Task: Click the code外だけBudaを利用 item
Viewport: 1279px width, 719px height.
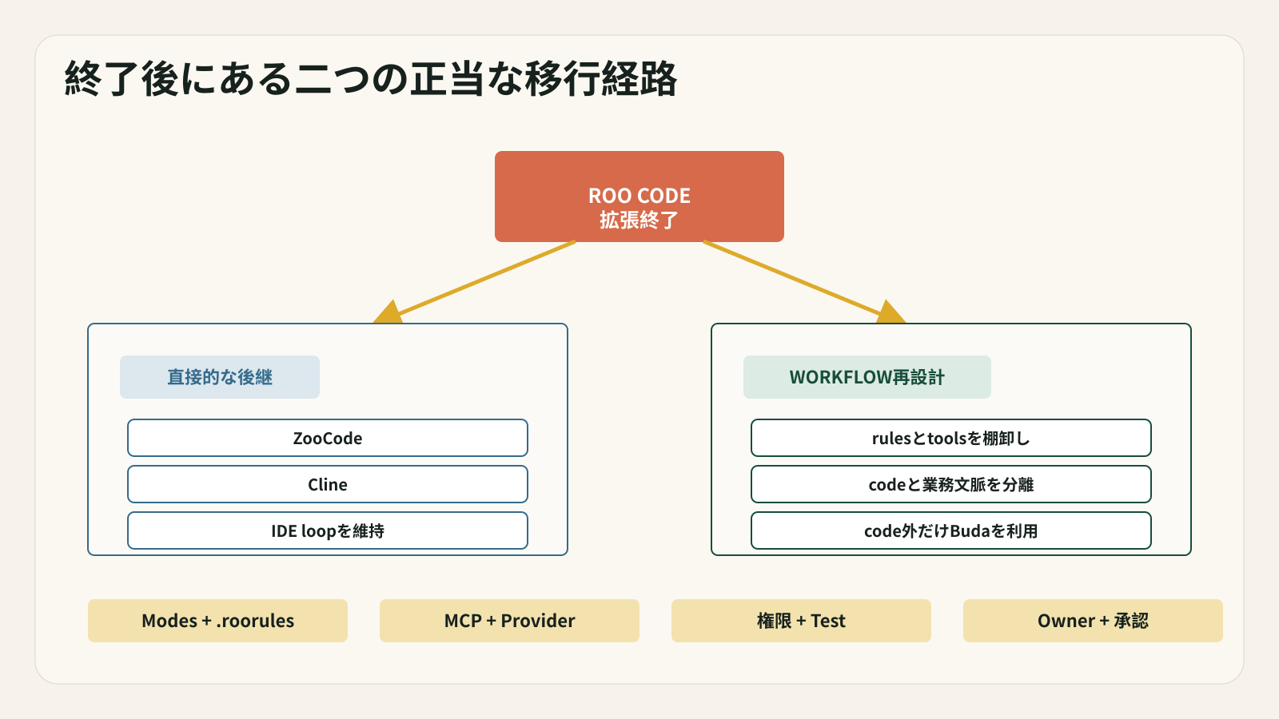Action: (x=951, y=530)
